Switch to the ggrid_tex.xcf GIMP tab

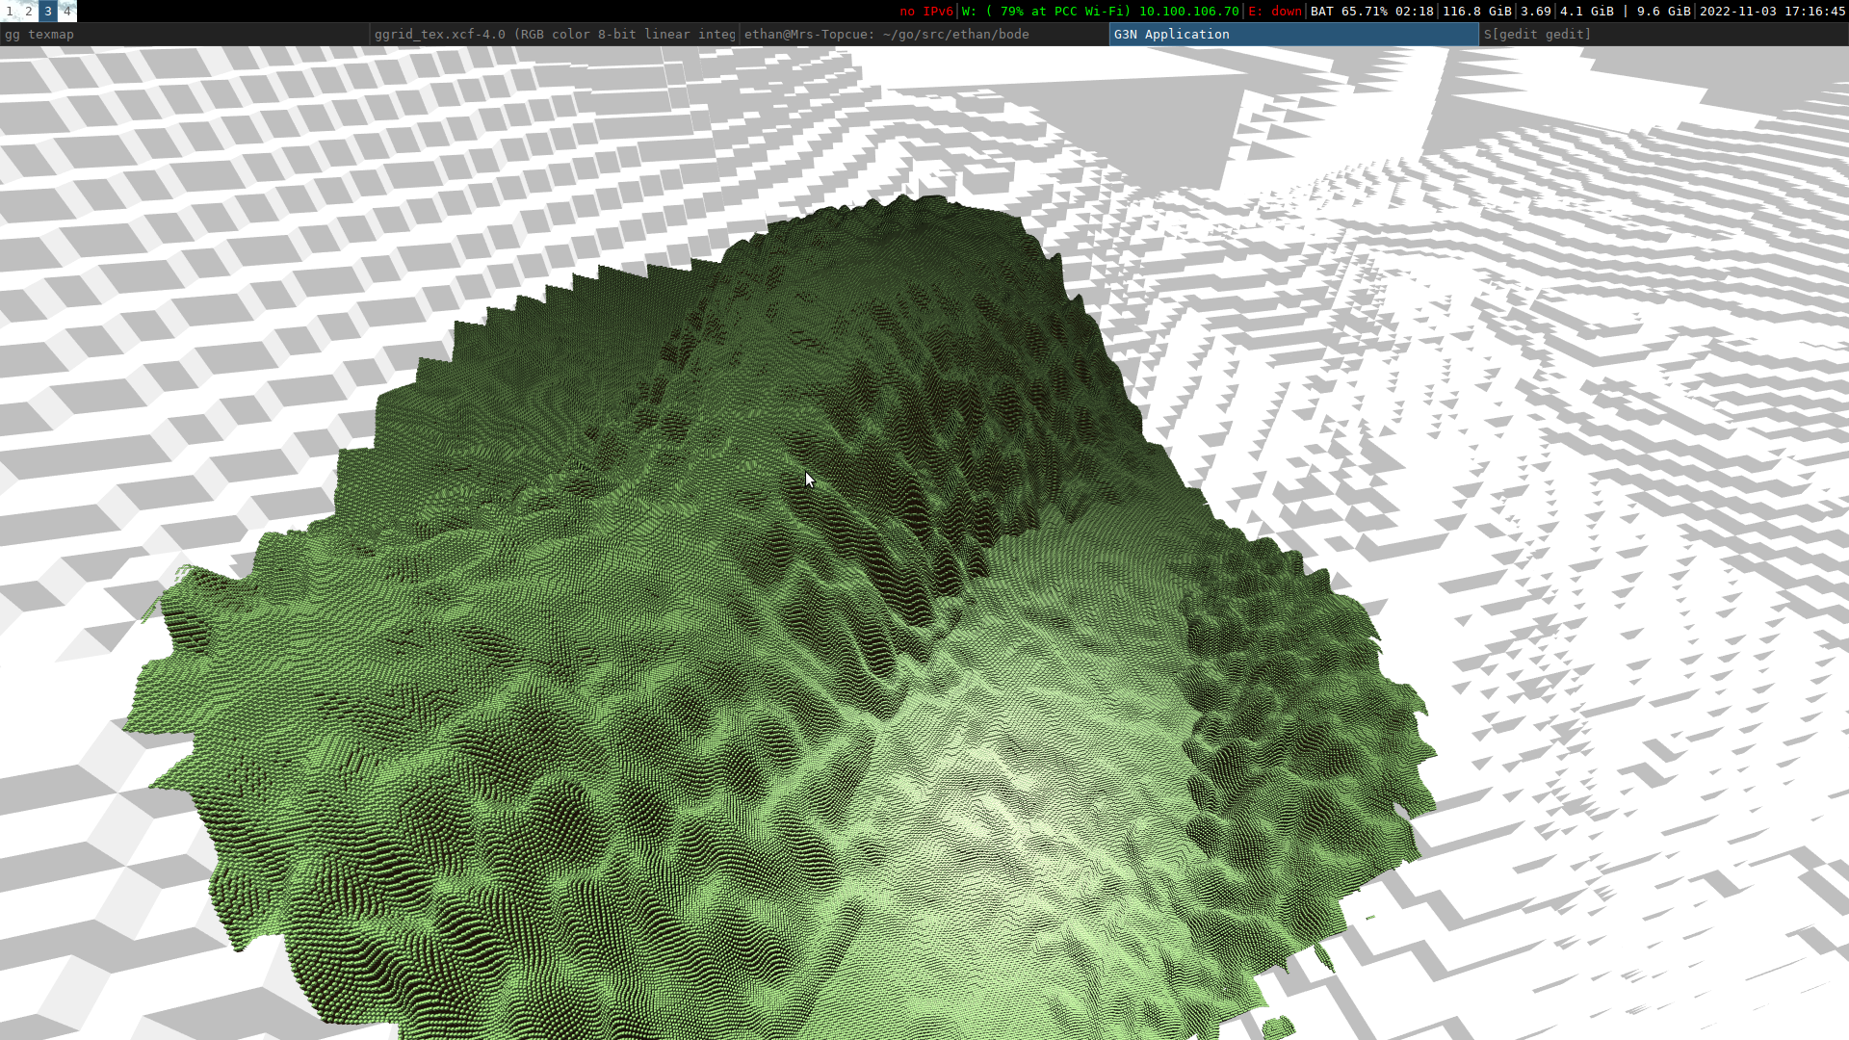click(x=554, y=35)
